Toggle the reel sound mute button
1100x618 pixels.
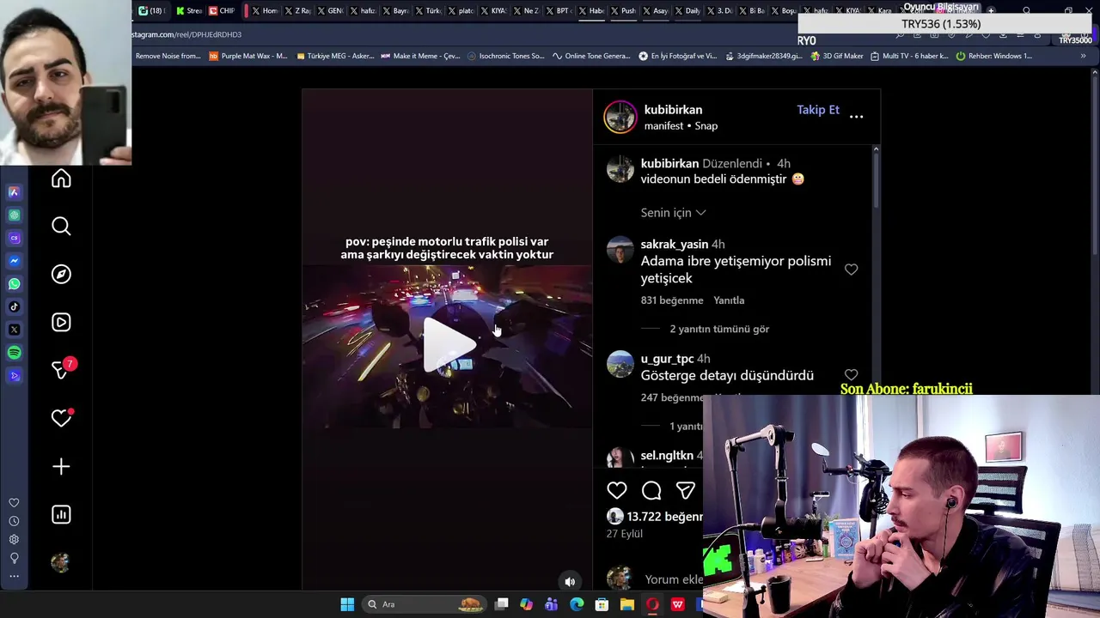[x=570, y=582]
